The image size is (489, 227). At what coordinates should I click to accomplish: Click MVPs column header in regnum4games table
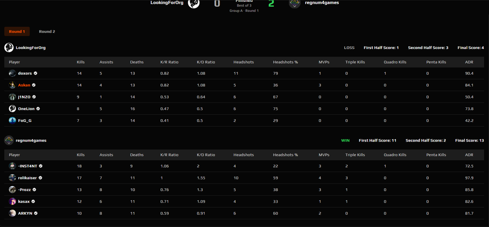point(324,155)
